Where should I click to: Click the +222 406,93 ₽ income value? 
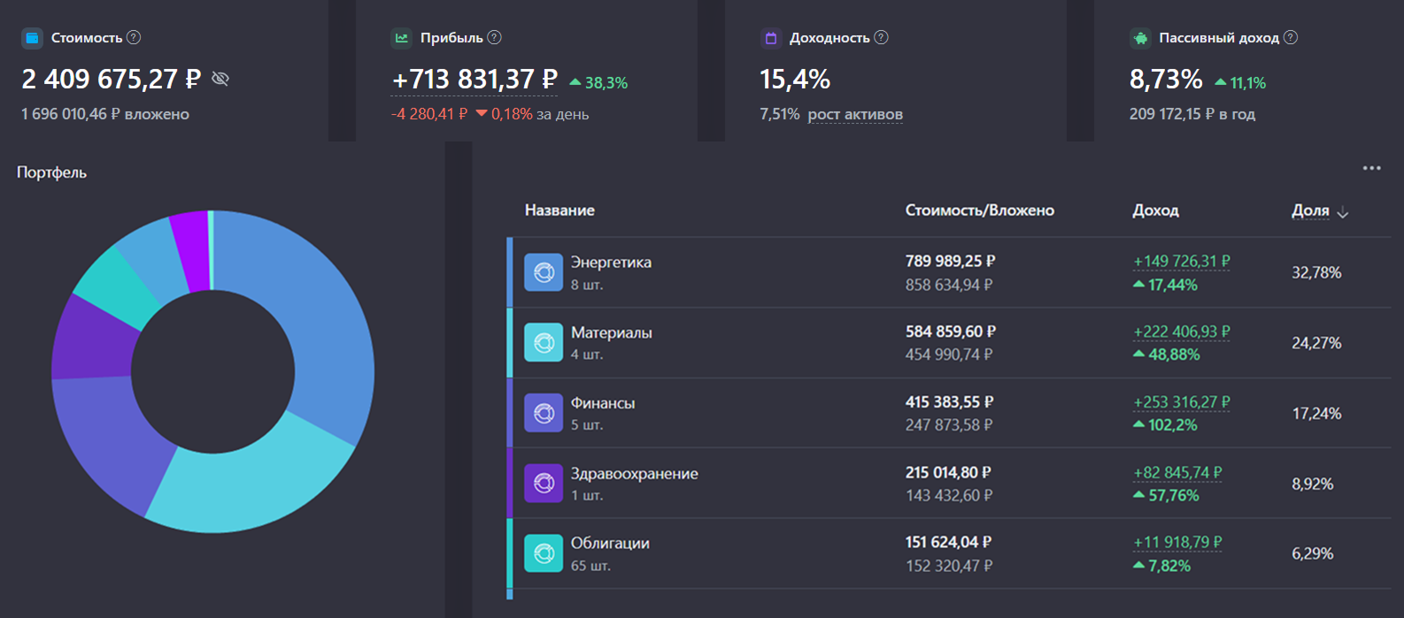(x=1182, y=332)
